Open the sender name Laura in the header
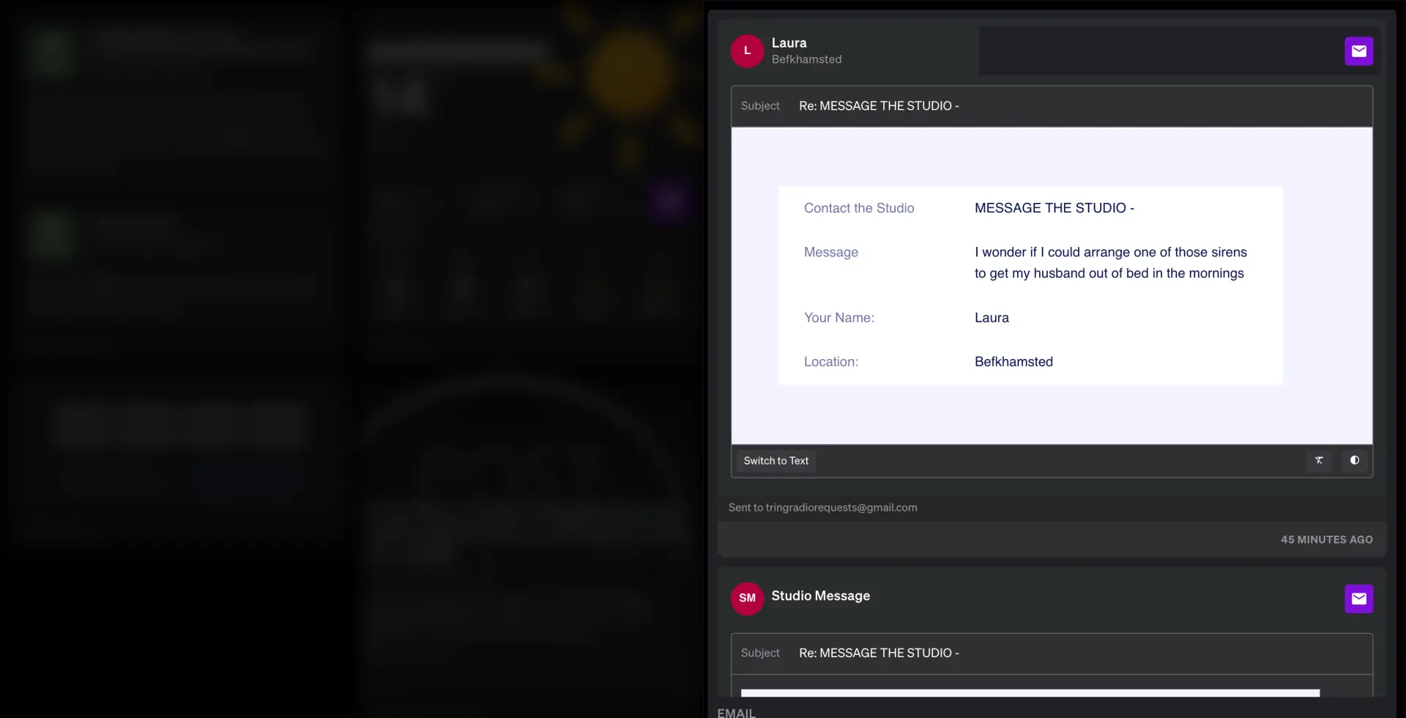The image size is (1406, 718). 789,43
